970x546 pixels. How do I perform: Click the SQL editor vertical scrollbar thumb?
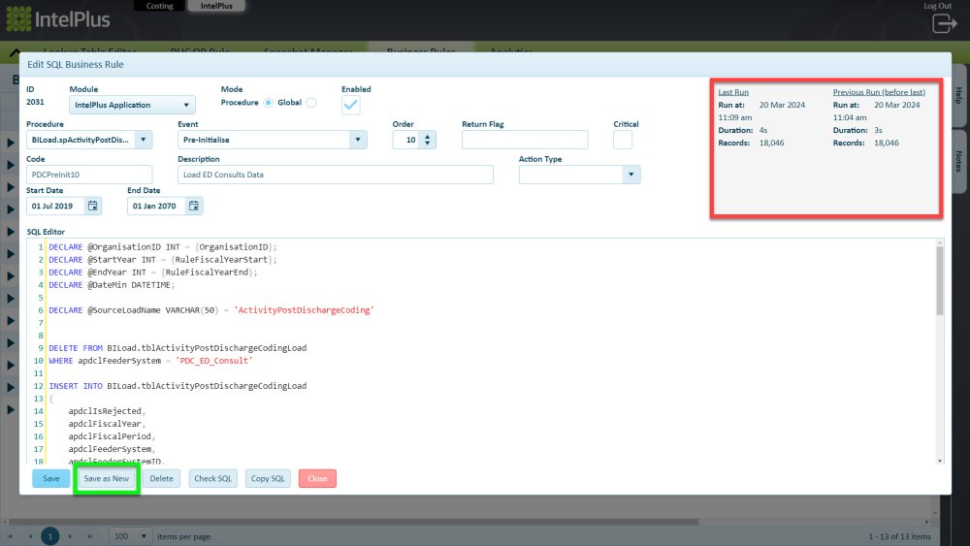[940, 281]
